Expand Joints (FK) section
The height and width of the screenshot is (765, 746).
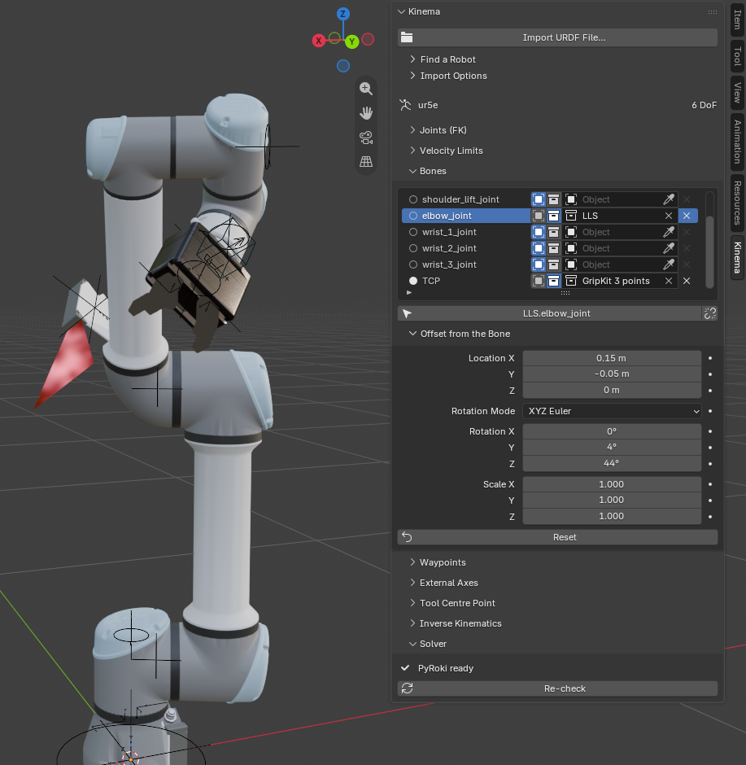(x=412, y=130)
